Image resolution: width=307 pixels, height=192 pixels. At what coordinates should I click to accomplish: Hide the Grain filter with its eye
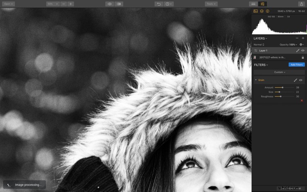[x=301, y=80]
